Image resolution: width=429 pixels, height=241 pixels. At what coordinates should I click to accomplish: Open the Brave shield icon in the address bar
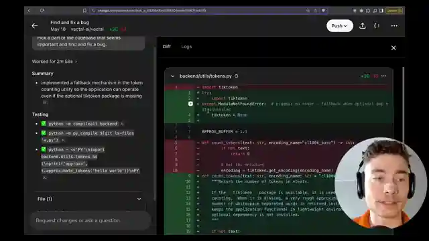323,11
